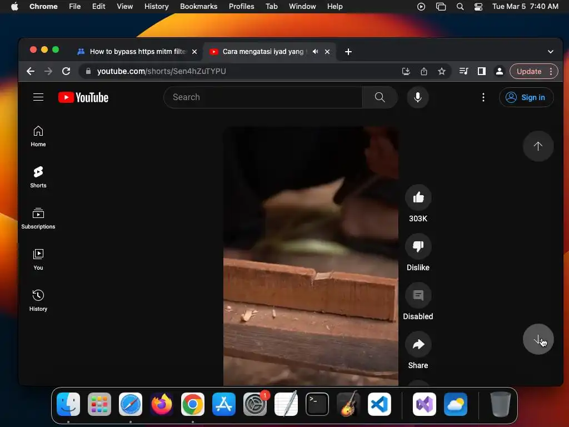The height and width of the screenshot is (427, 569).
Task: Go to Home in sidebar
Action: click(x=38, y=136)
